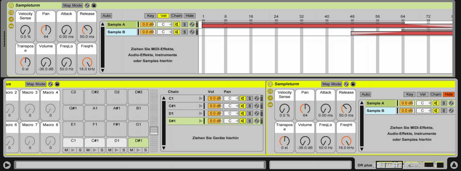Hot-swap the D#1 drum chain
Screen dimensions: 461x171
tap(257, 121)
